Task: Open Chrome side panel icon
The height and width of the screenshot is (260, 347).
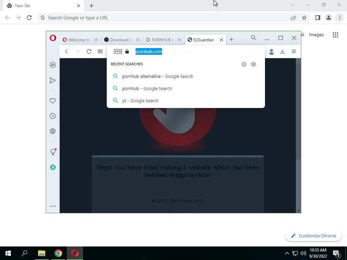Action: tap(318, 18)
